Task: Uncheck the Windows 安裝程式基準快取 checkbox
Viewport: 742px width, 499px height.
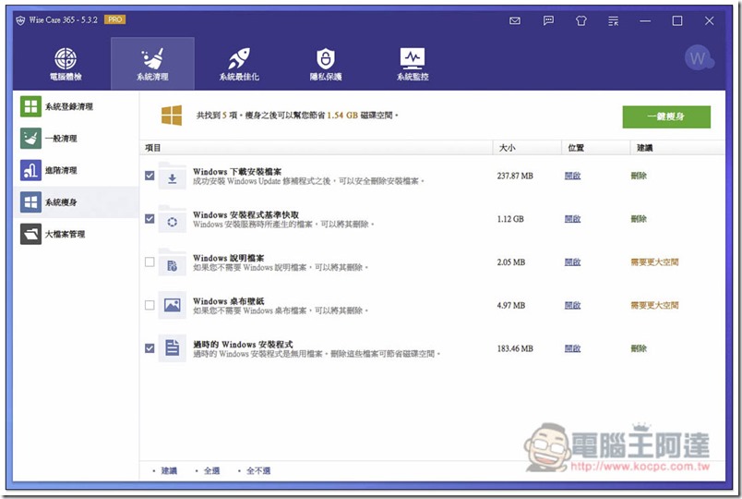Action: click(150, 219)
